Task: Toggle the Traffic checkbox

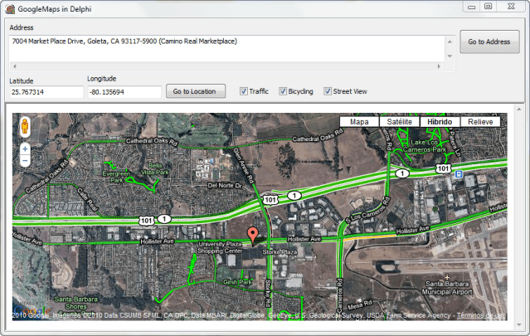Action: 244,91
